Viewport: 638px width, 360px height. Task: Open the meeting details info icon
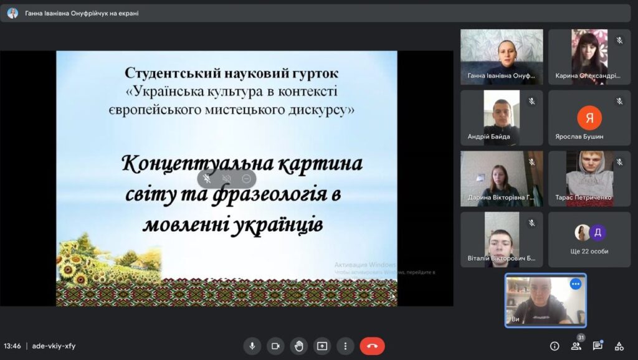555,346
